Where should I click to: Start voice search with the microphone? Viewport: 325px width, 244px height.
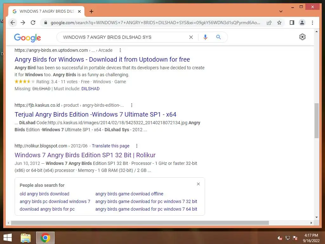point(205,37)
